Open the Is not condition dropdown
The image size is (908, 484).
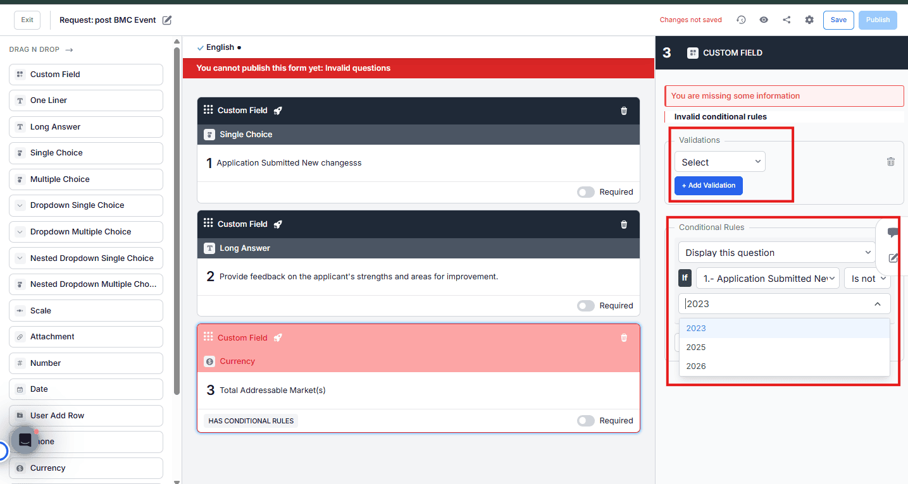pyautogui.click(x=868, y=279)
